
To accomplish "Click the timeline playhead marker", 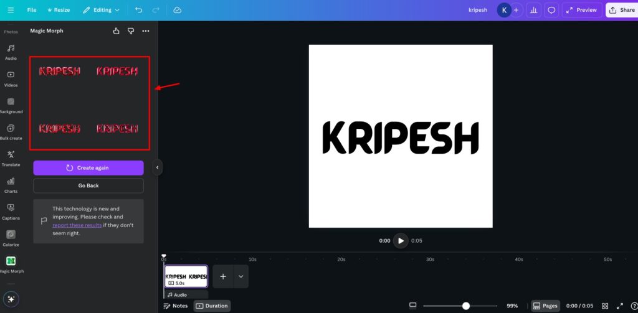I will (x=164, y=256).
